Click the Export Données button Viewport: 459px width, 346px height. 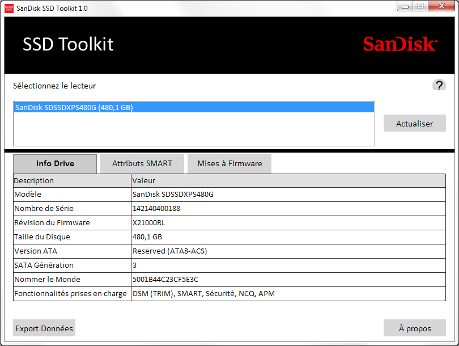coord(44,328)
